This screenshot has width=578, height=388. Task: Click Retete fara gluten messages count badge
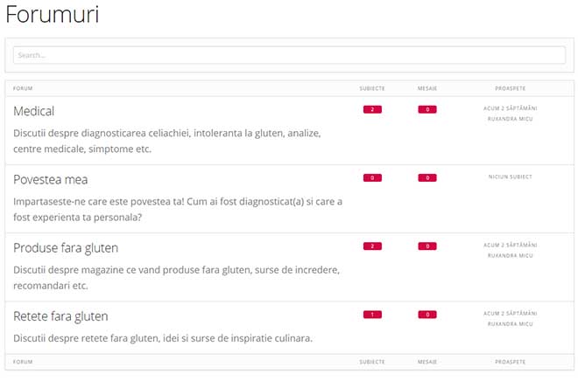[427, 315]
